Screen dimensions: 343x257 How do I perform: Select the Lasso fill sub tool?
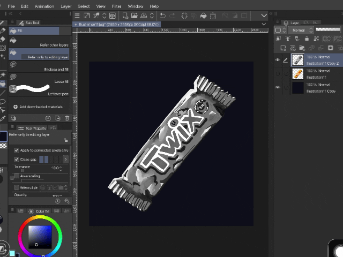point(39,79)
